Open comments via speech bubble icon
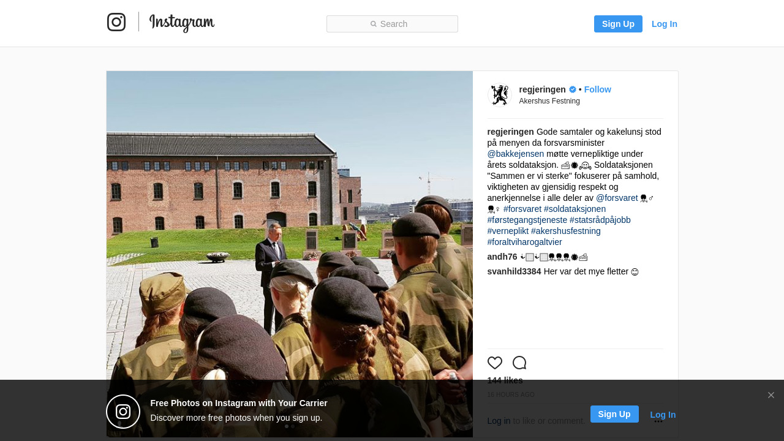Viewport: 784px width, 441px height. pos(519,363)
